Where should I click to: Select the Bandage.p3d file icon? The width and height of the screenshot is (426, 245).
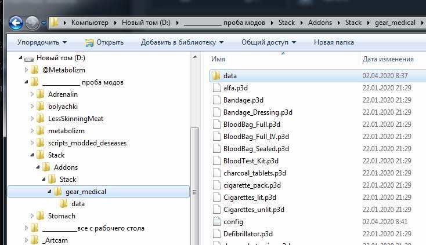[216, 100]
